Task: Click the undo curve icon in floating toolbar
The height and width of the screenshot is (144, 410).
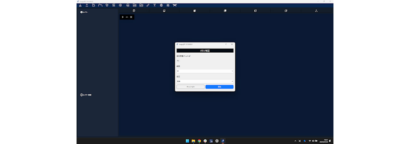Action: coord(127,17)
